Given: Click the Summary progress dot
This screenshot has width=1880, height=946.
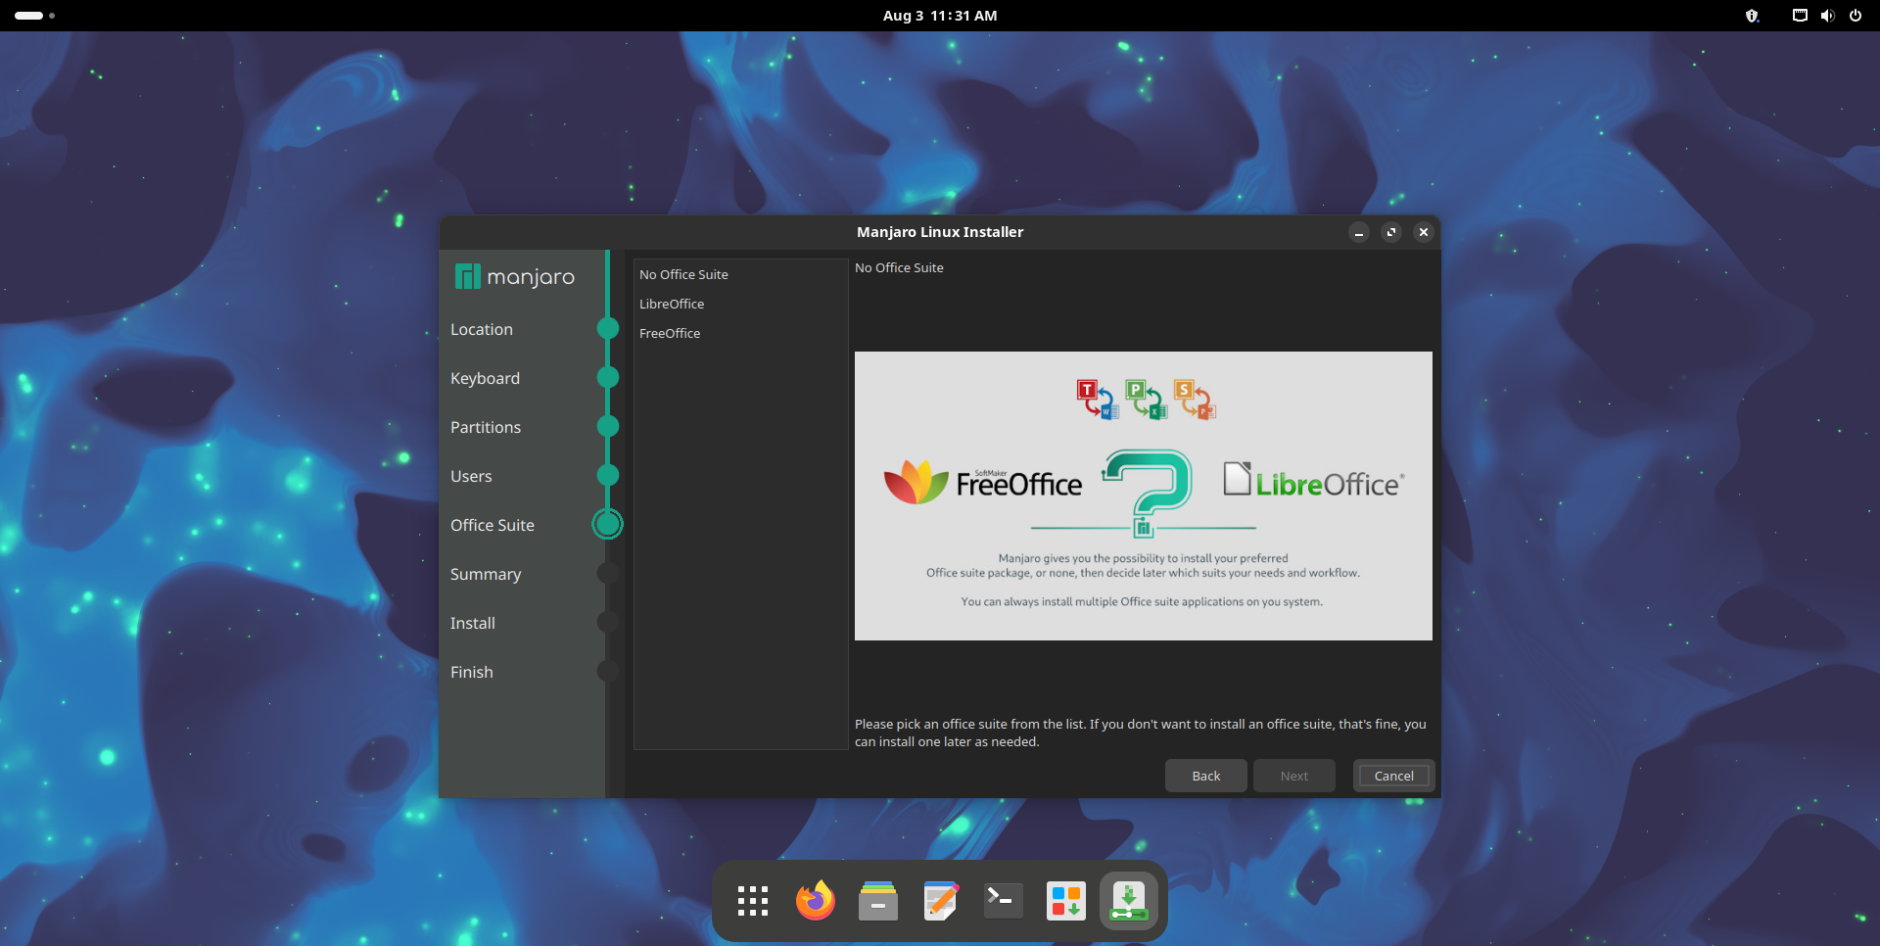Looking at the screenshot, I should [x=608, y=574].
